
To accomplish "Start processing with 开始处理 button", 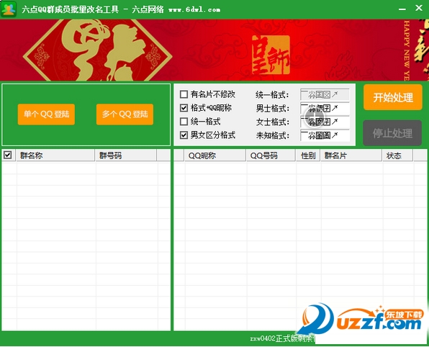I will coord(393,97).
